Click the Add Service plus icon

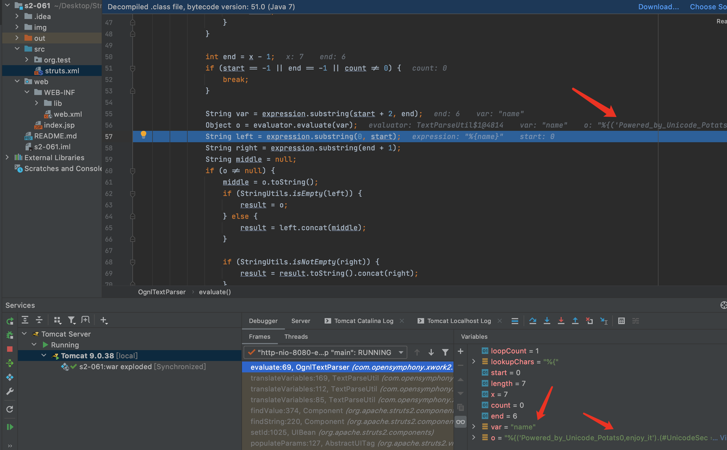(104, 320)
